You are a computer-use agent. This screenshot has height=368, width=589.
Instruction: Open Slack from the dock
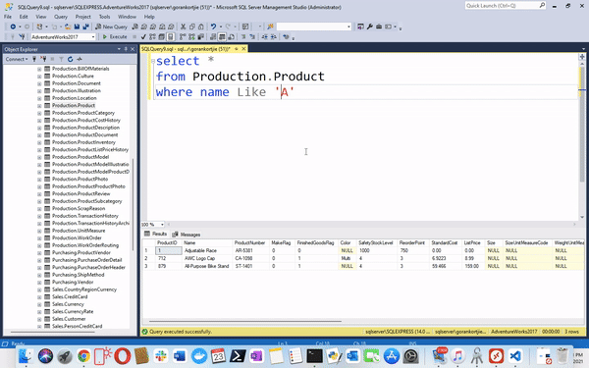(x=161, y=355)
